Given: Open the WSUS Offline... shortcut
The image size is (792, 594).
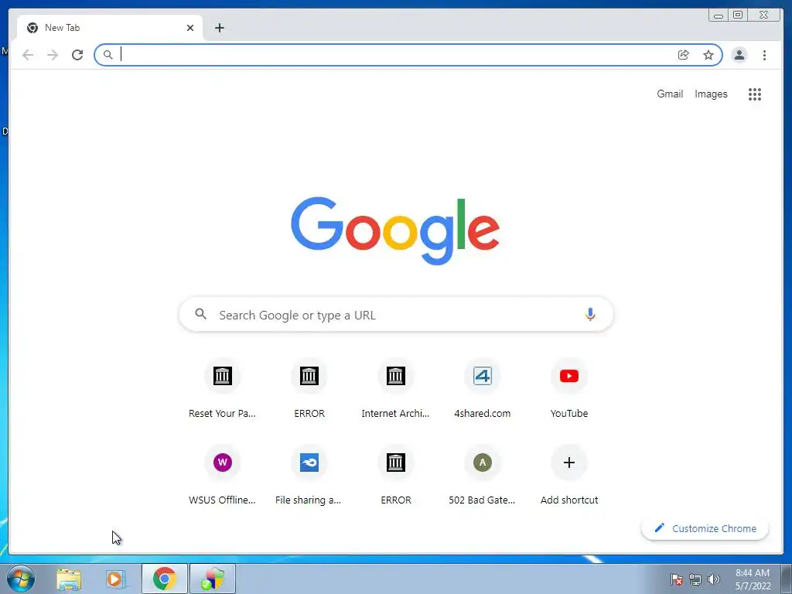Looking at the screenshot, I should pyautogui.click(x=222, y=476).
